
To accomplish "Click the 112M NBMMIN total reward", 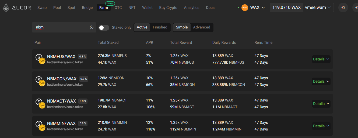I will pos(183,129).
